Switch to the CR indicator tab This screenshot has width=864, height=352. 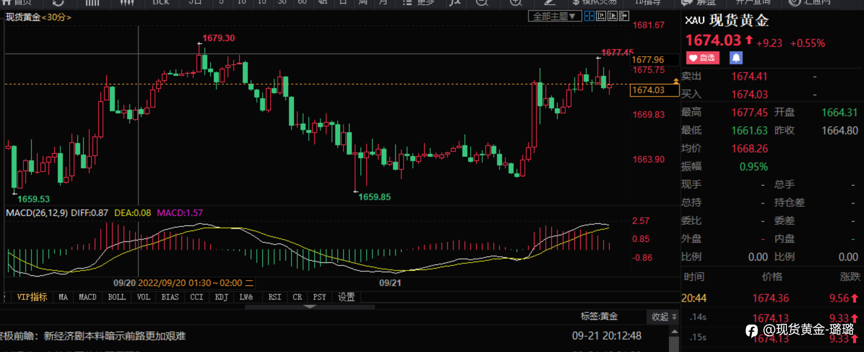tap(297, 297)
